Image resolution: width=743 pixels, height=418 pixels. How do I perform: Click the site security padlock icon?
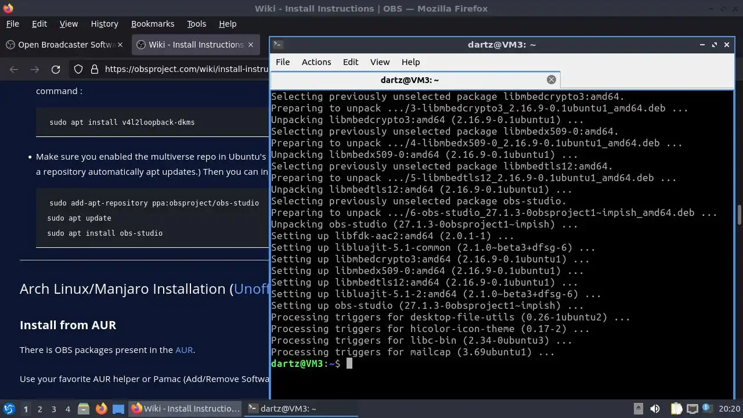point(94,69)
